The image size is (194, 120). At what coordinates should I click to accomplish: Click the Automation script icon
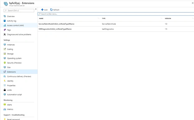(5, 94)
